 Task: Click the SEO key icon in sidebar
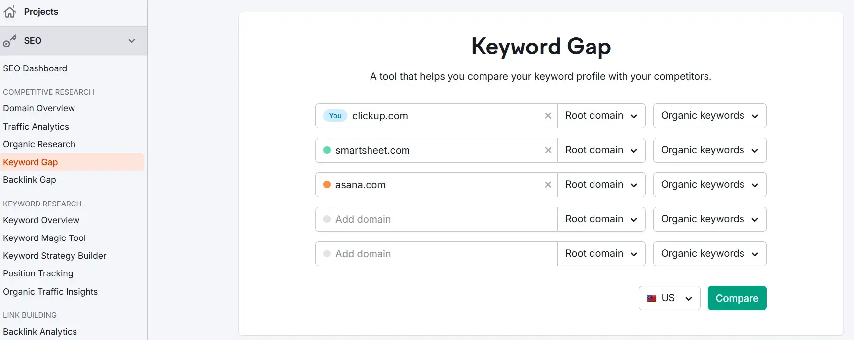click(x=10, y=41)
